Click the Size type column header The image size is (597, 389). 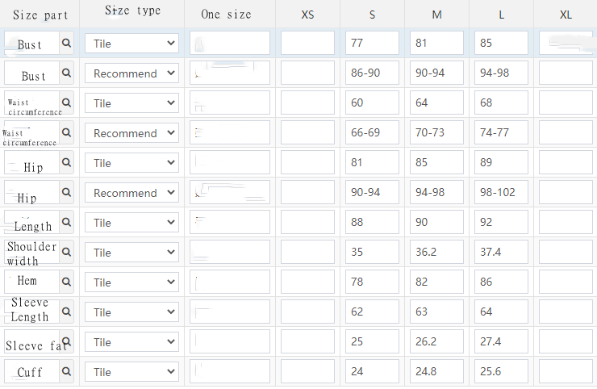[133, 11]
